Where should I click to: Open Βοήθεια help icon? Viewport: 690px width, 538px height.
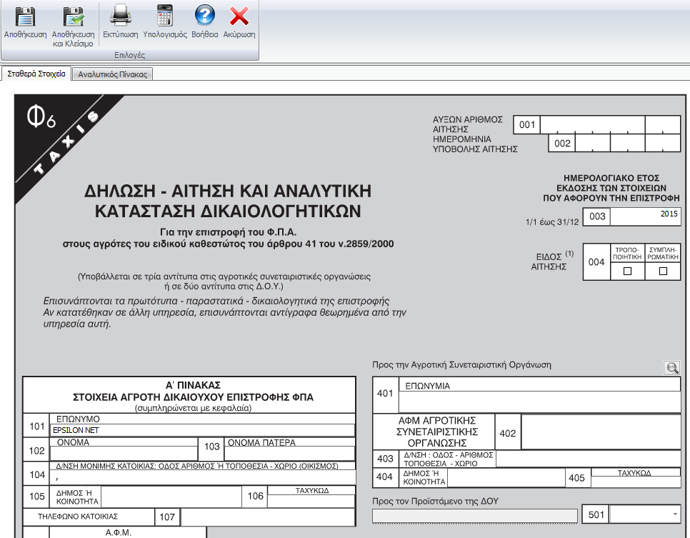[204, 22]
